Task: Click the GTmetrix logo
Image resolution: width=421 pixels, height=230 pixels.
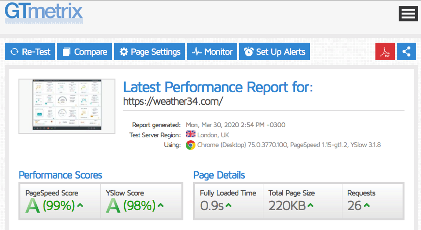Action: point(44,13)
